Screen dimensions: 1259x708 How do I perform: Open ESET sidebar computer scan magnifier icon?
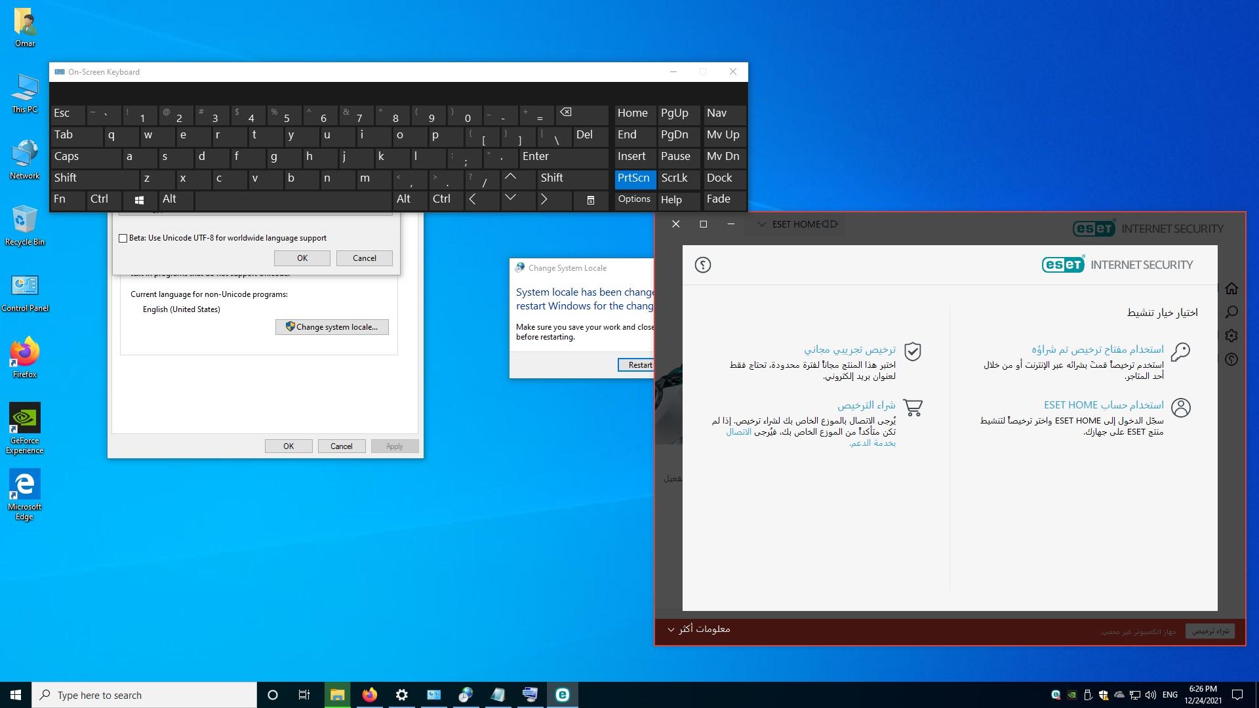point(1231,312)
